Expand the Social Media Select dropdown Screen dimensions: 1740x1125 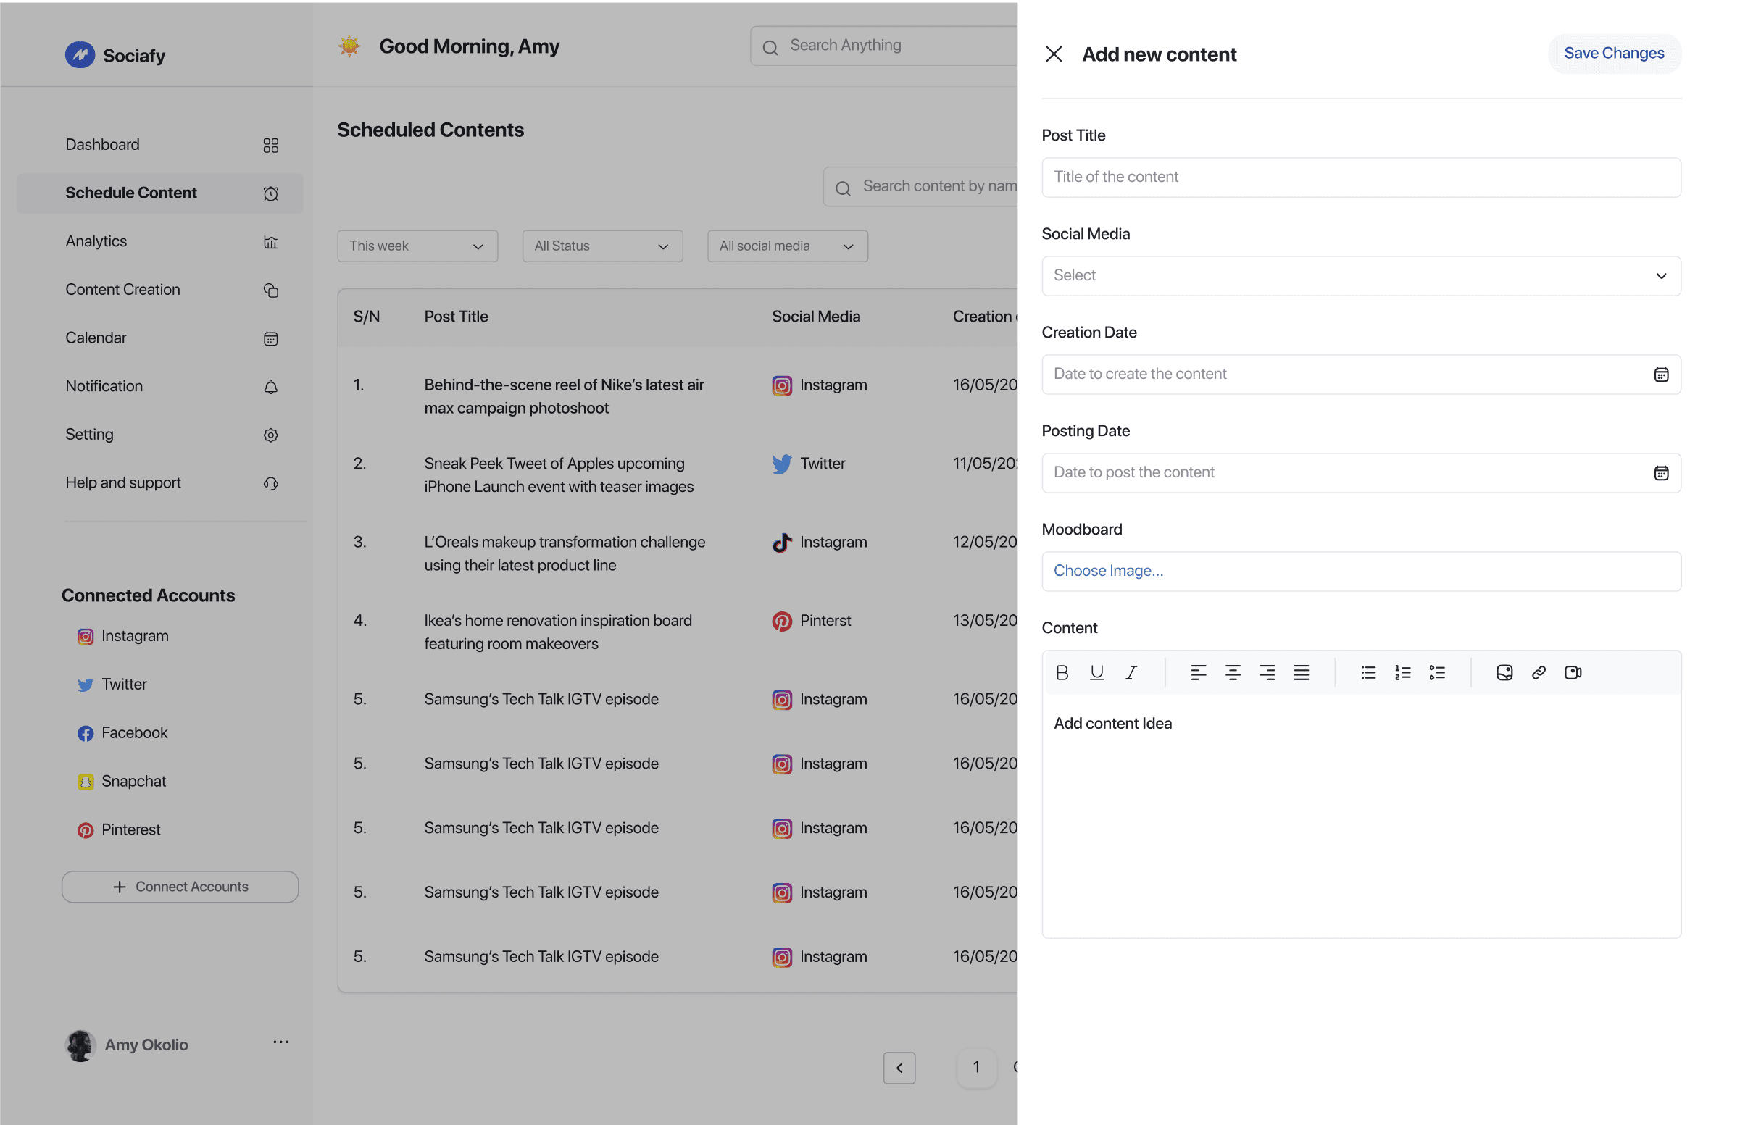coord(1361,275)
